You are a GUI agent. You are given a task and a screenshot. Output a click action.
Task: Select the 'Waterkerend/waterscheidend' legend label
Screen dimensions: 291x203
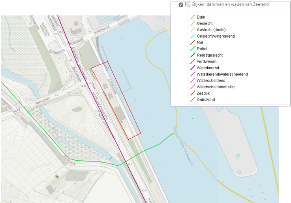point(222,74)
